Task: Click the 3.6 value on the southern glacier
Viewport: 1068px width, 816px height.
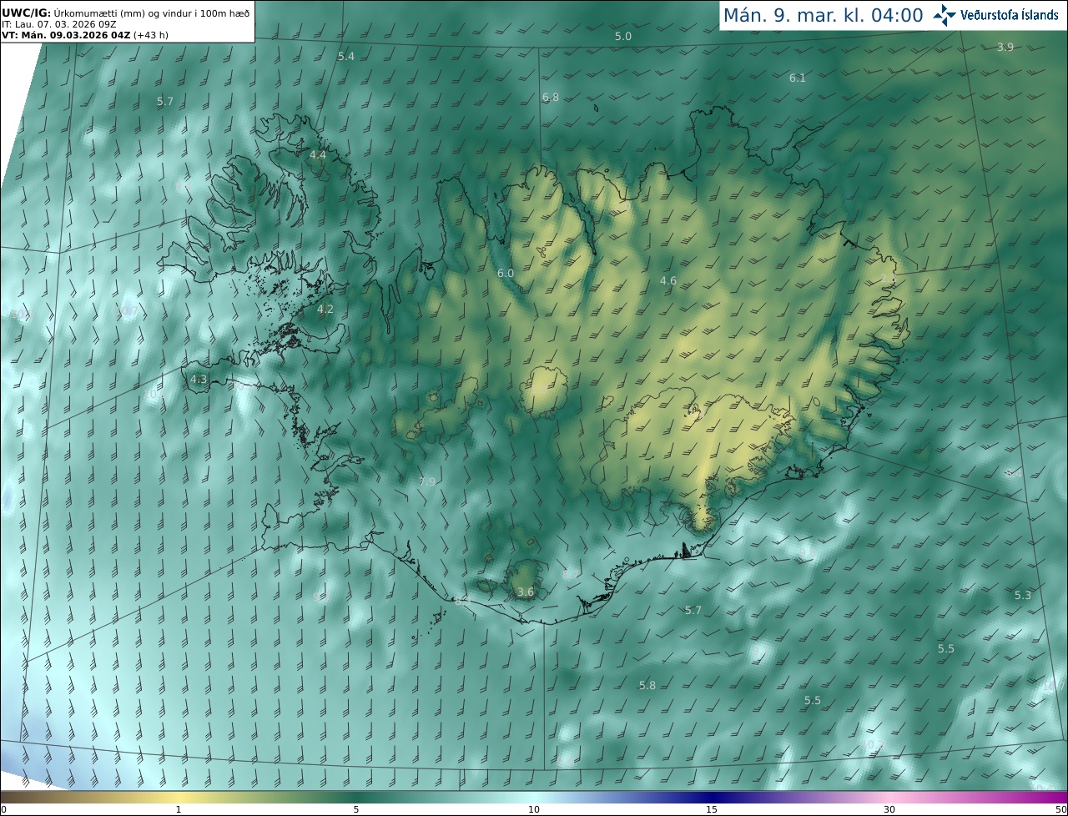Action: [526, 592]
